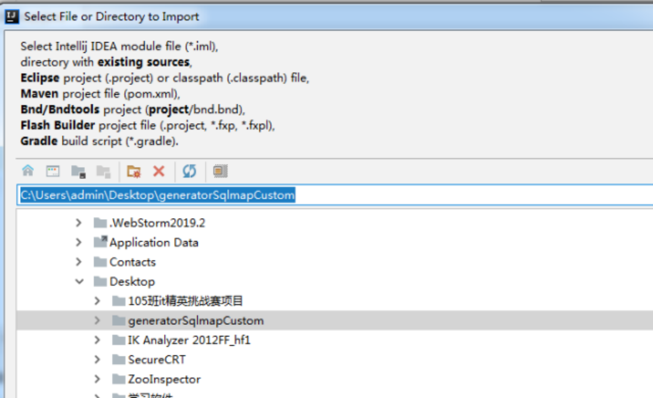Click the generatorSqlmapCustom folder icon

119,320
